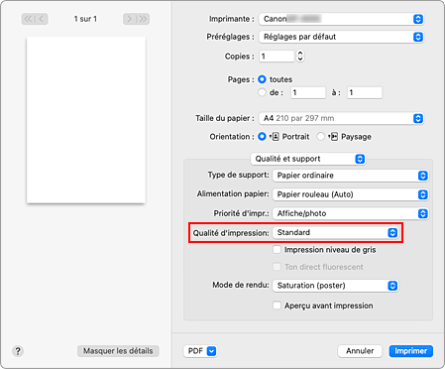Image resolution: width=445 pixels, height=369 pixels.
Task: Enable Impression niveau de gris checkbox
Action: pyautogui.click(x=277, y=250)
